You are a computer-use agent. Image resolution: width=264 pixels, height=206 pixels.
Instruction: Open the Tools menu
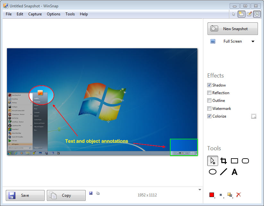pos(70,14)
